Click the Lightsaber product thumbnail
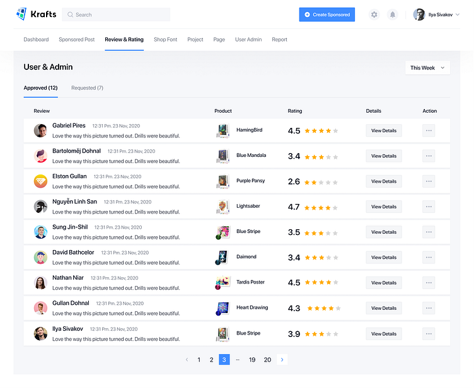474x388 pixels. [x=223, y=207]
